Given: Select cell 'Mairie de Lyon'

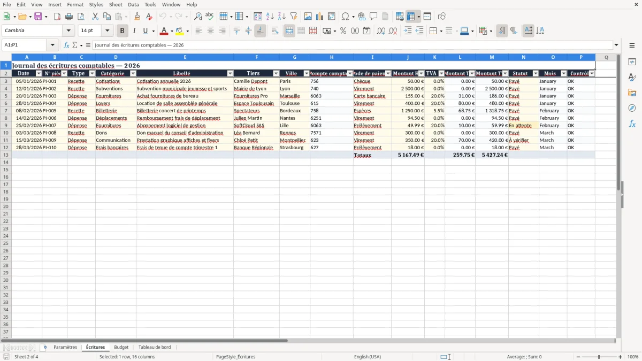Looking at the screenshot, I should (x=256, y=89).
